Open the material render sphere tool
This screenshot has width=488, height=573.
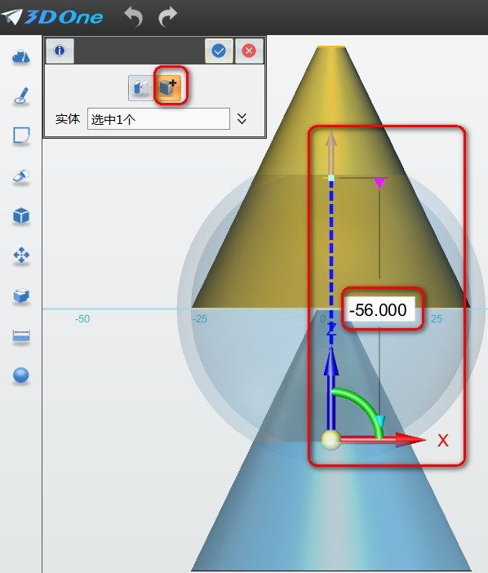[x=21, y=375]
